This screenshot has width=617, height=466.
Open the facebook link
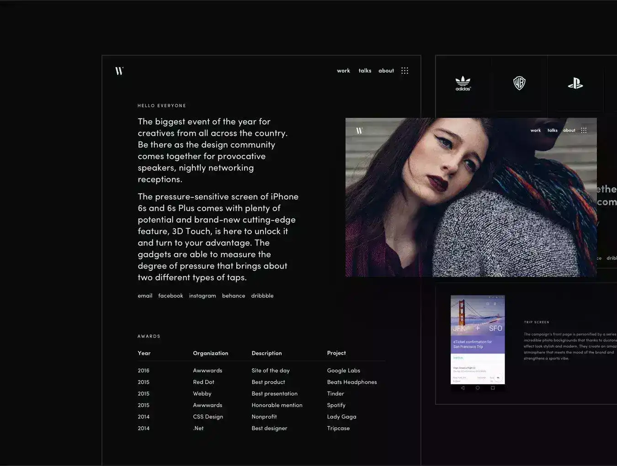170,296
